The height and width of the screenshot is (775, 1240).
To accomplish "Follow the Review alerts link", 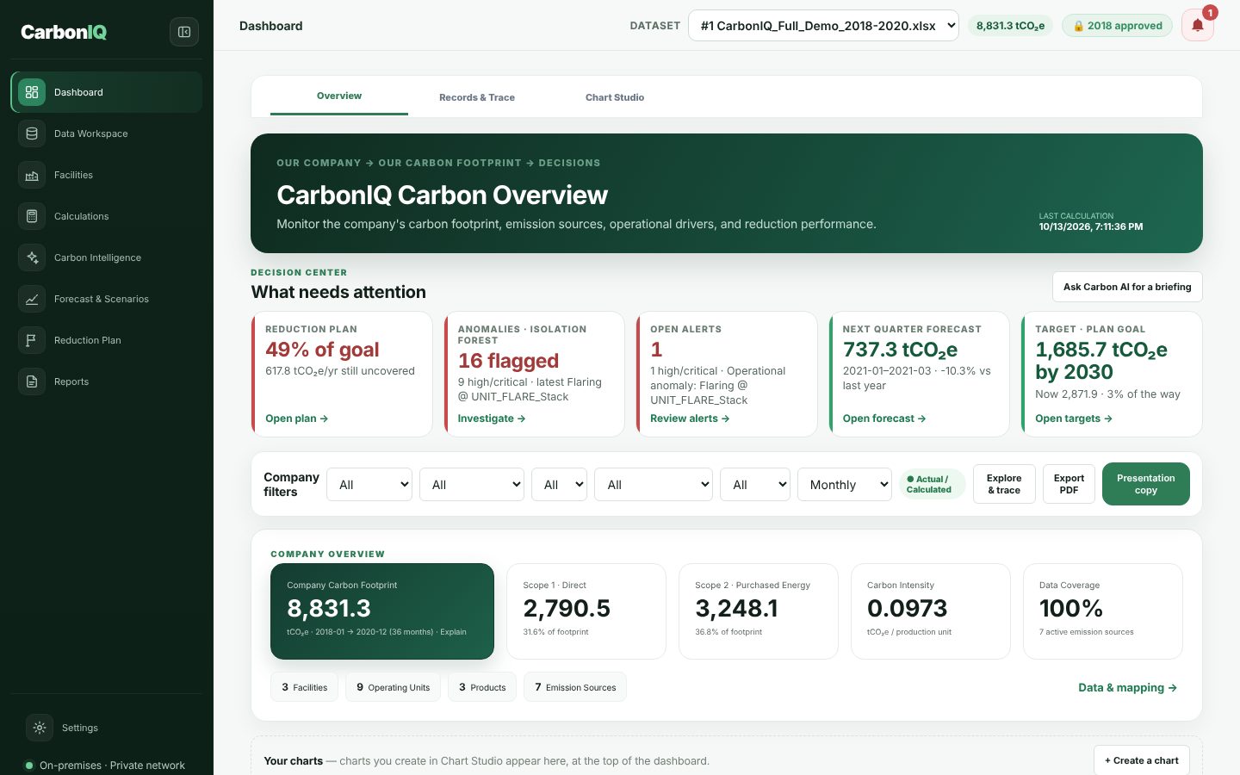I will (690, 418).
